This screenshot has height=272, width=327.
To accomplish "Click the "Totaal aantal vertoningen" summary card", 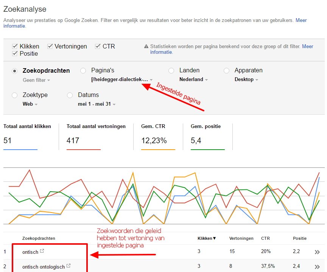I will (x=96, y=137).
